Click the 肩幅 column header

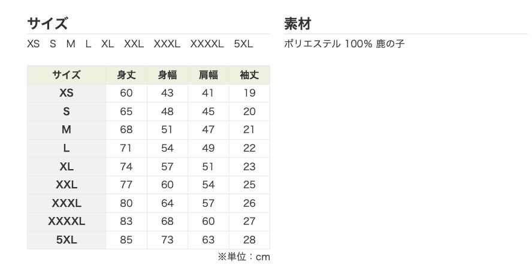click(x=208, y=75)
